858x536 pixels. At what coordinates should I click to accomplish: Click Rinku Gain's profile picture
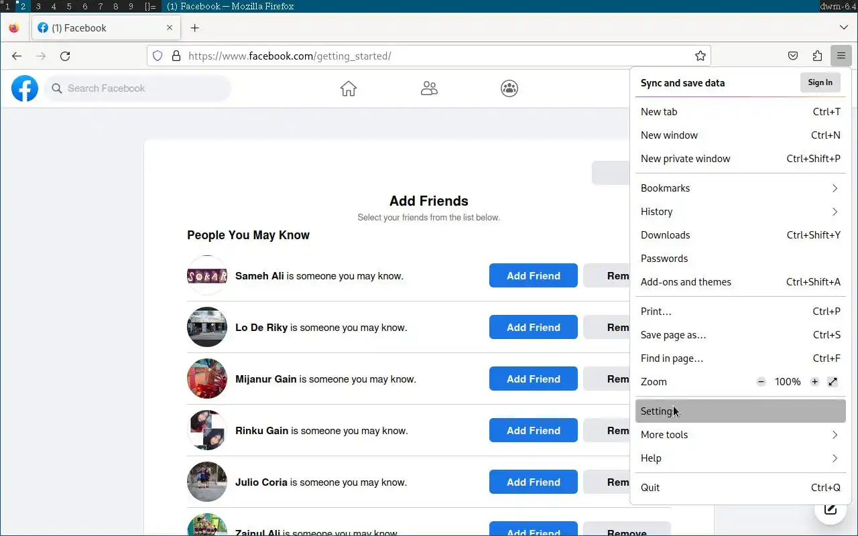click(207, 430)
